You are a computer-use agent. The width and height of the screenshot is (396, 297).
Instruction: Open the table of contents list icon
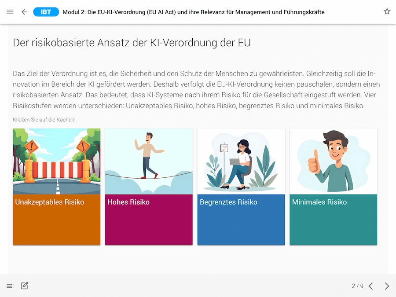pos(10,286)
